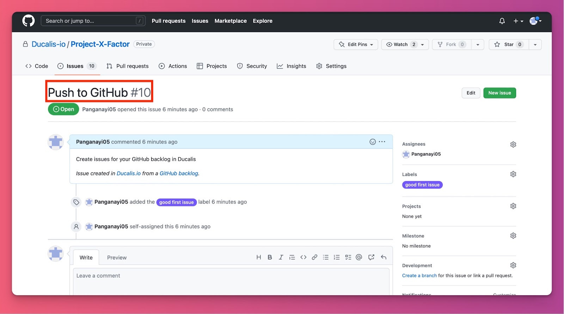The width and height of the screenshot is (564, 314).
Task: Switch to the Insights tab
Action: point(292,66)
